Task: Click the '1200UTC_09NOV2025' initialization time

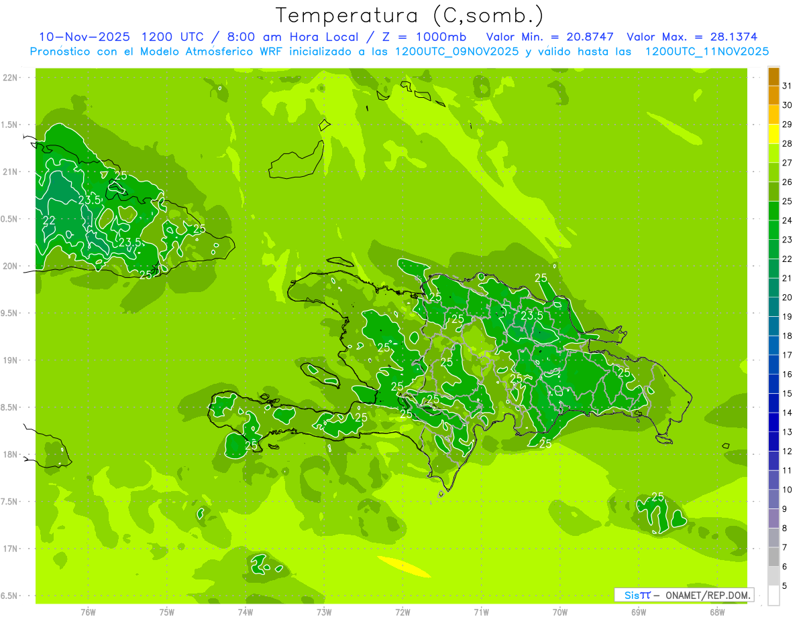Action: 456,52
